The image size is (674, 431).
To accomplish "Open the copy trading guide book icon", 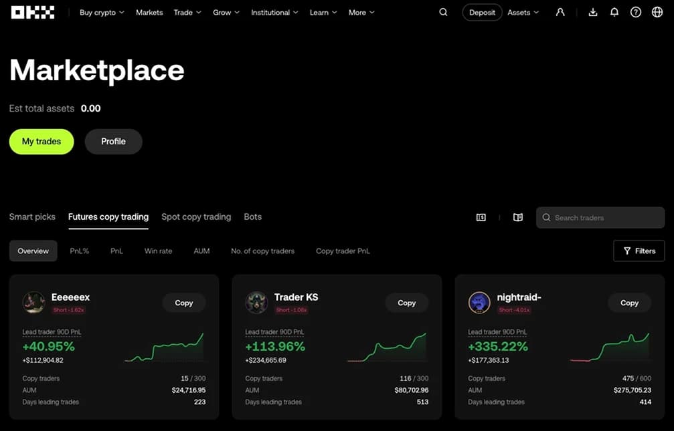I will click(x=517, y=217).
